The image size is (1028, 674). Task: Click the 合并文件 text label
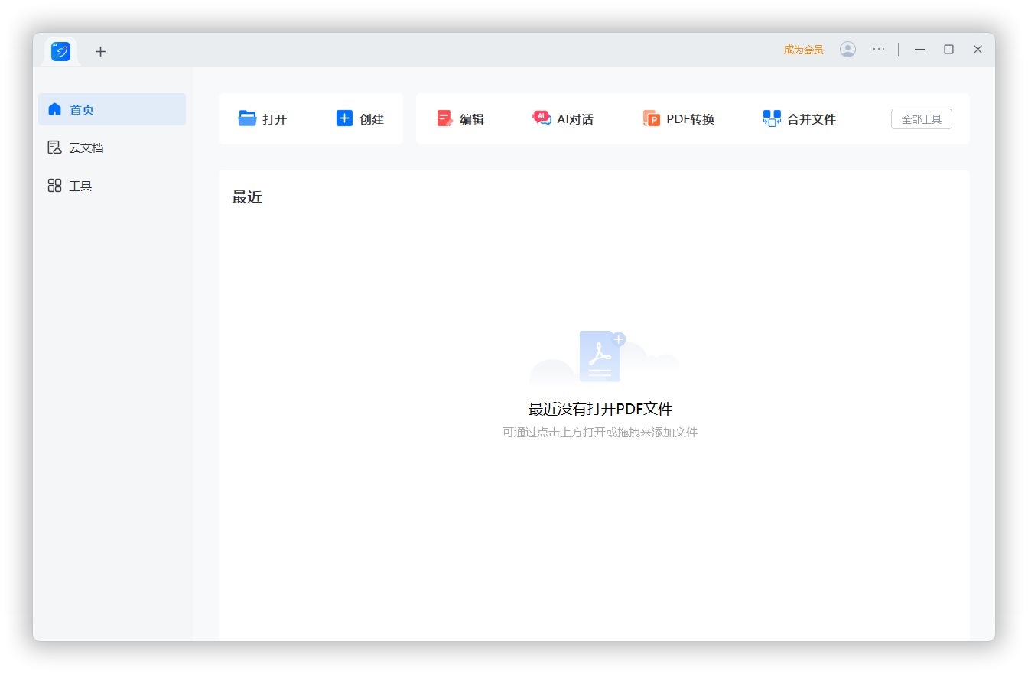[812, 119]
